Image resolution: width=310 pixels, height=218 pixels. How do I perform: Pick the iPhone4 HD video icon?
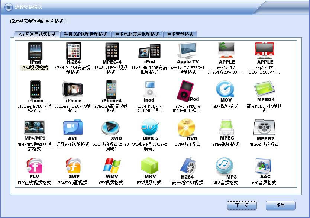[x=112, y=92]
